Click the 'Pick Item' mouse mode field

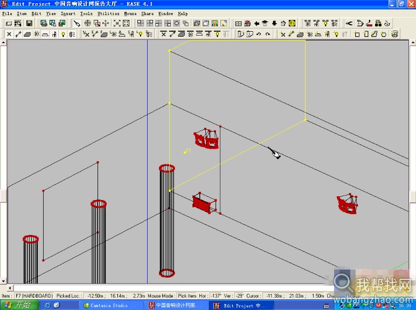point(187,295)
